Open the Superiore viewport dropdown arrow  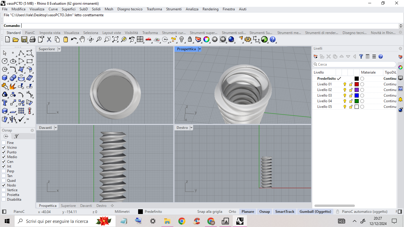[x=59, y=49]
